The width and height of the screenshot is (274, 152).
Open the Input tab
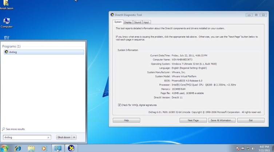click(146, 22)
